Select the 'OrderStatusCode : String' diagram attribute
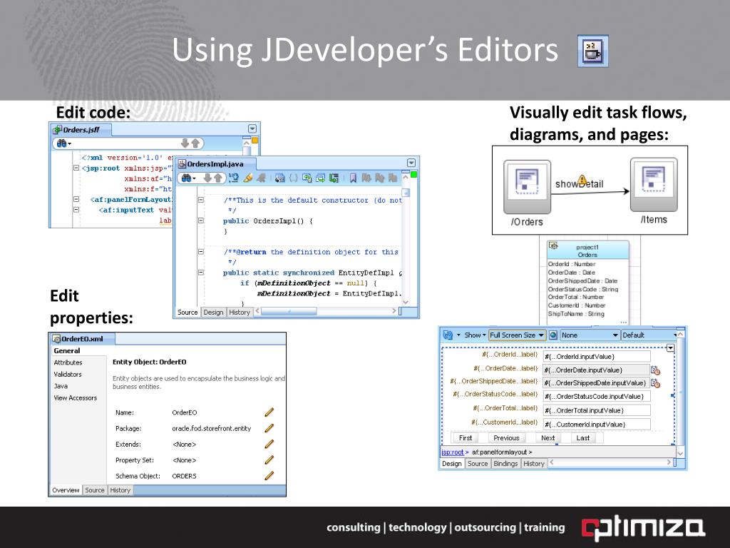The width and height of the screenshot is (730, 548). point(583,290)
